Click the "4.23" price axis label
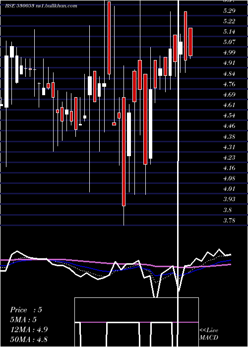The image size is (248, 347). click(229, 157)
